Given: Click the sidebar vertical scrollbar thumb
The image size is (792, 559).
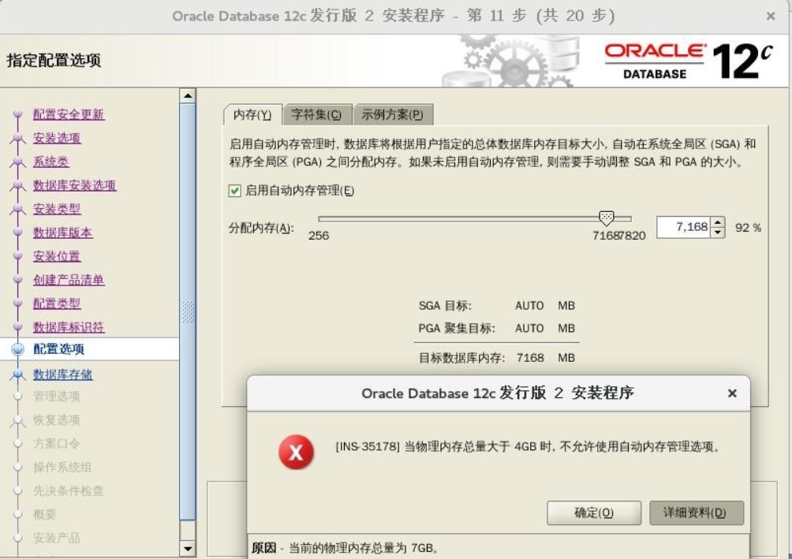Looking at the screenshot, I should 188,311.
